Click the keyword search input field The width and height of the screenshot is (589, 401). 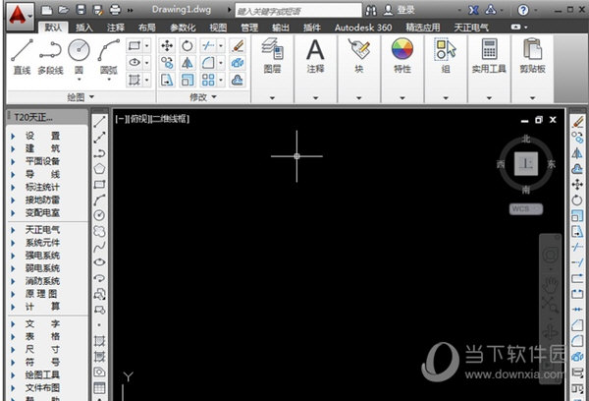(298, 11)
